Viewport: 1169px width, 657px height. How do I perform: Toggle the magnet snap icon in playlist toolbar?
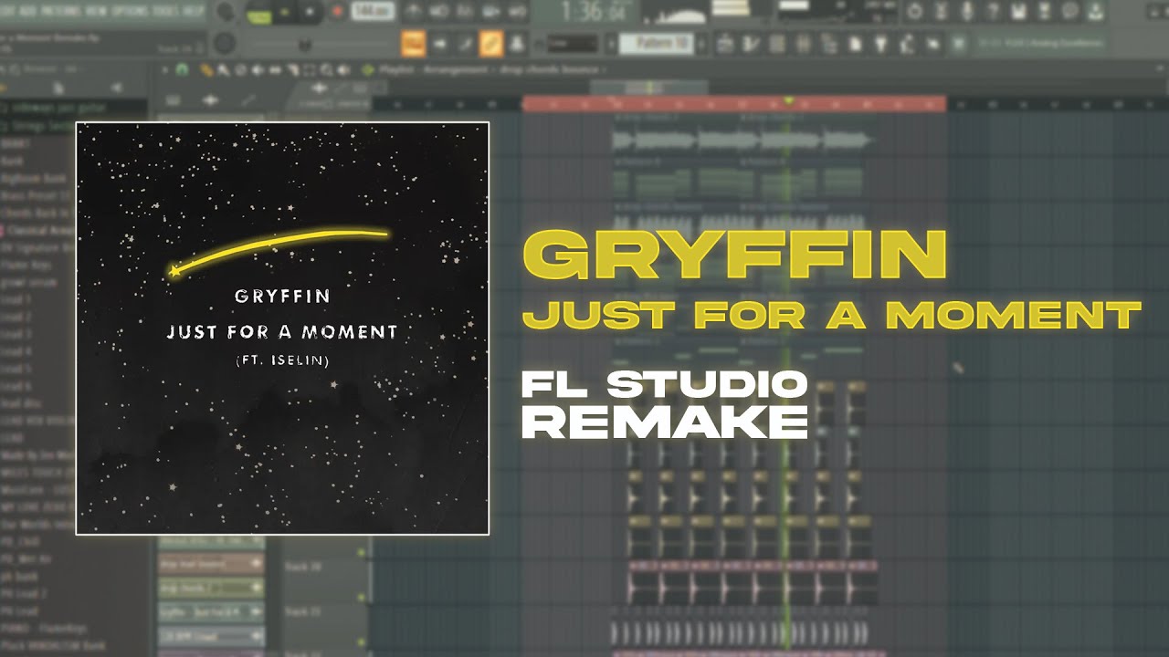(182, 69)
